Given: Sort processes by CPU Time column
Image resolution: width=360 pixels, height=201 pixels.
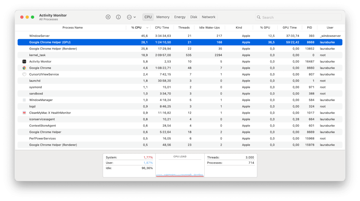Looking at the screenshot, I should click(x=162, y=27).
